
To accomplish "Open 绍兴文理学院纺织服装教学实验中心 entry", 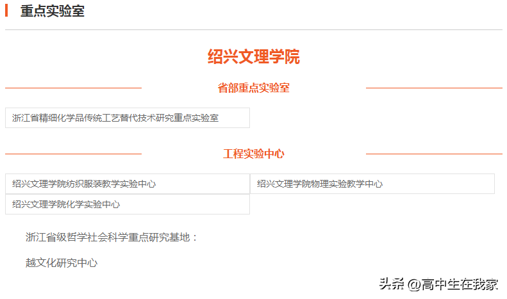I will tap(84, 184).
